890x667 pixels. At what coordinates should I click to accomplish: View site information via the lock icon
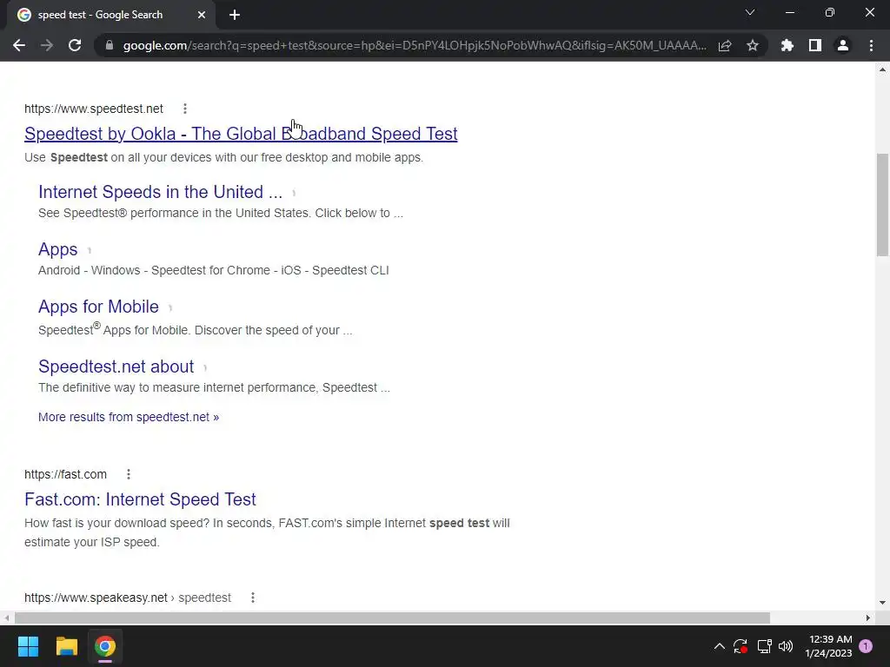110,45
